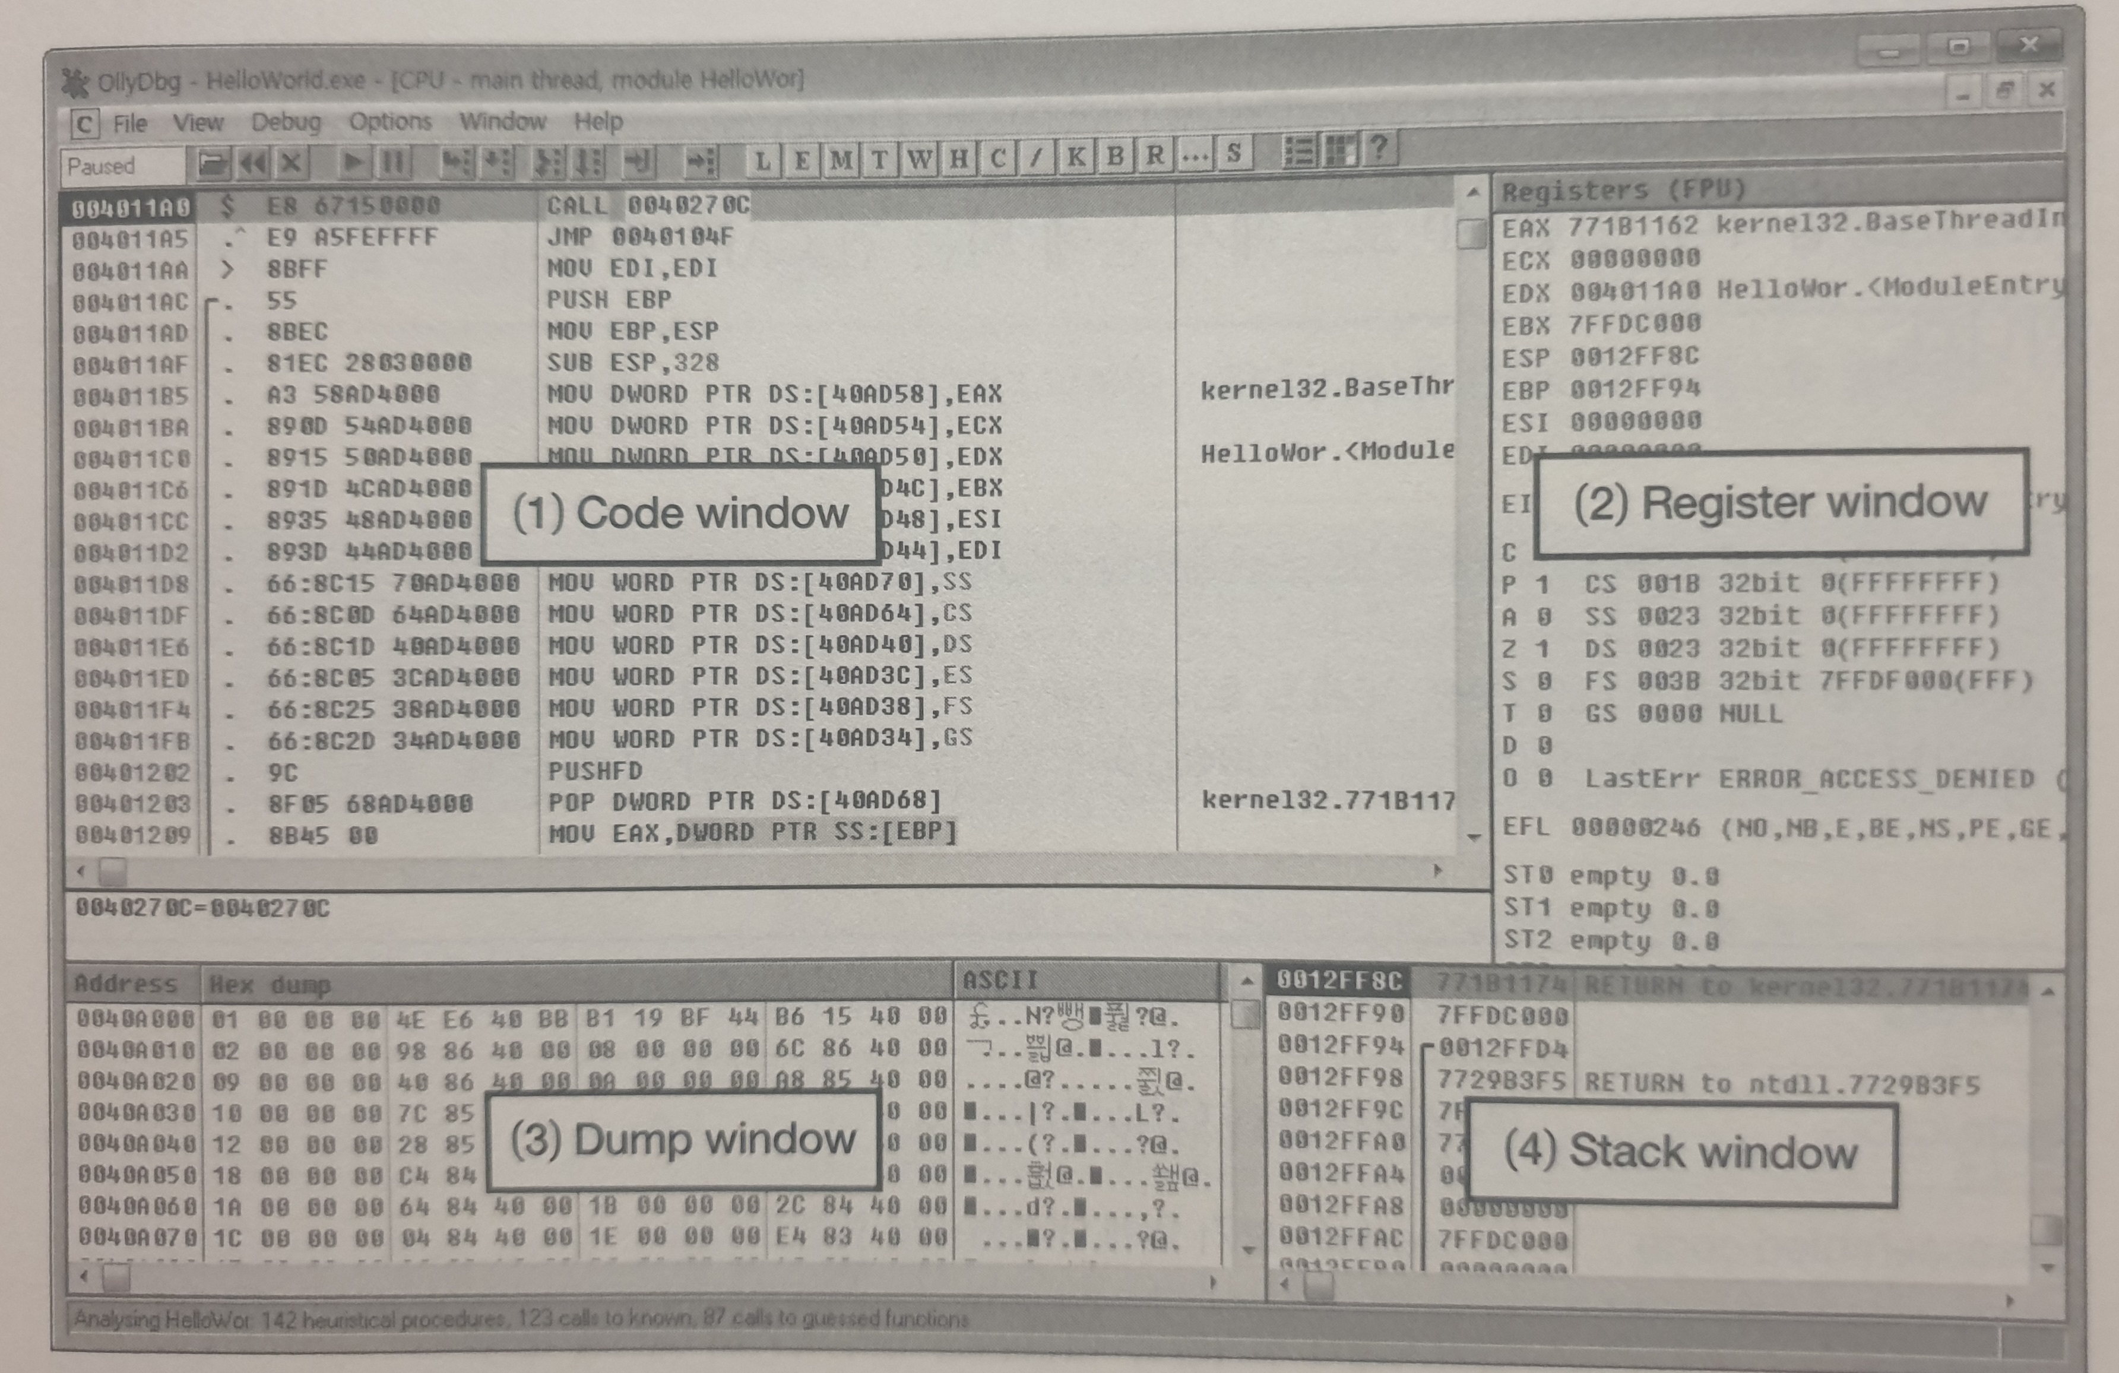Select the SUB ESP,328 instruction
Image resolution: width=2119 pixels, height=1373 pixels.
633,362
